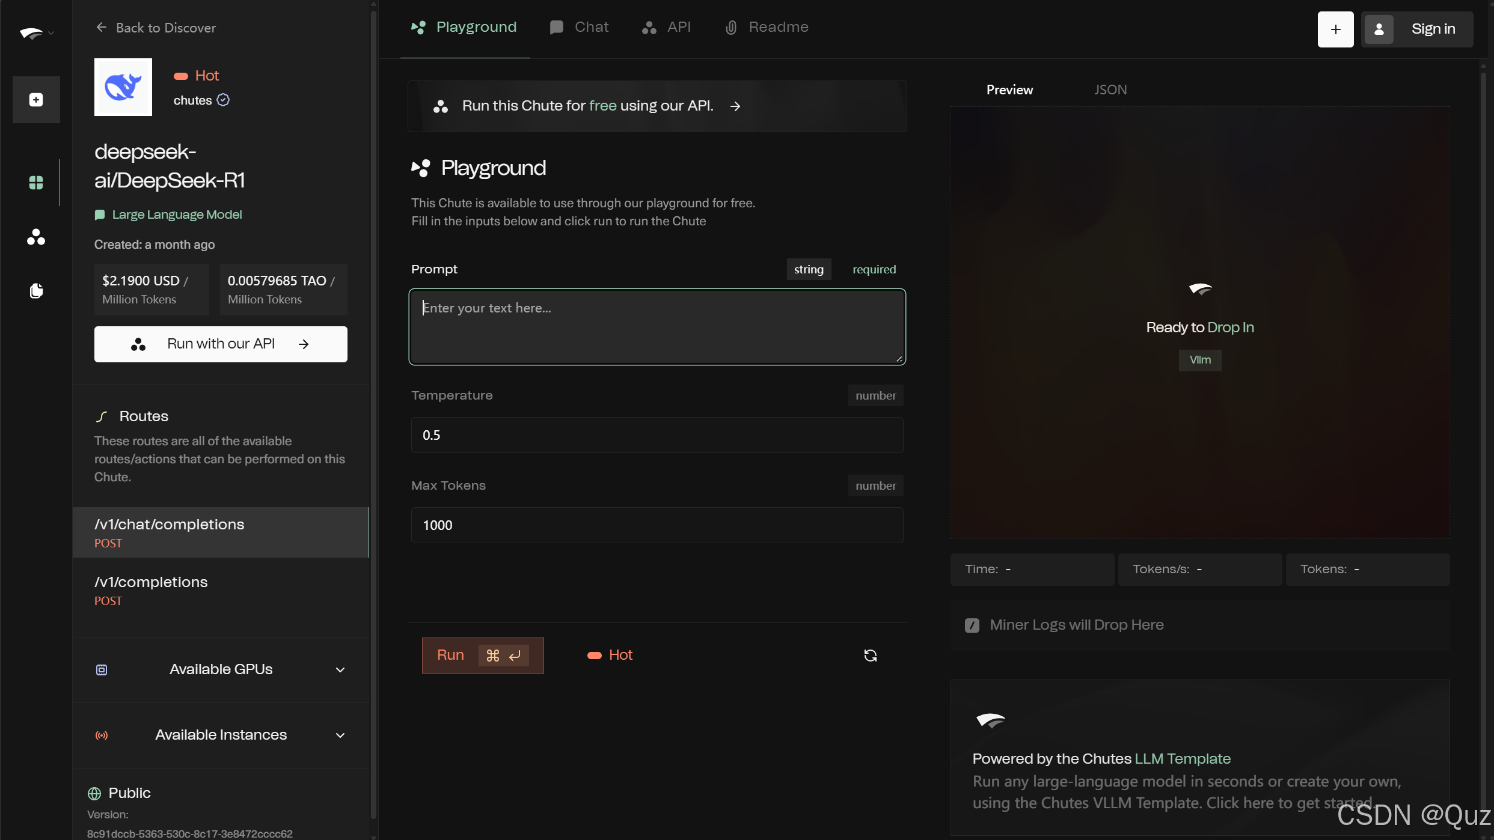Click the plus icon in left sidebar

click(x=36, y=100)
